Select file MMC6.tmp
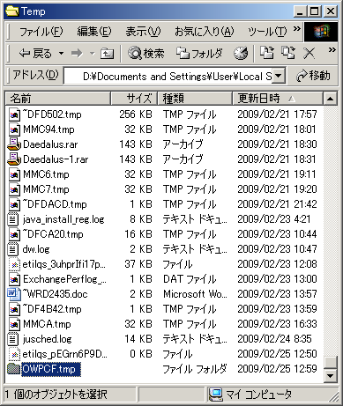This screenshot has width=343, height=406. (46, 174)
